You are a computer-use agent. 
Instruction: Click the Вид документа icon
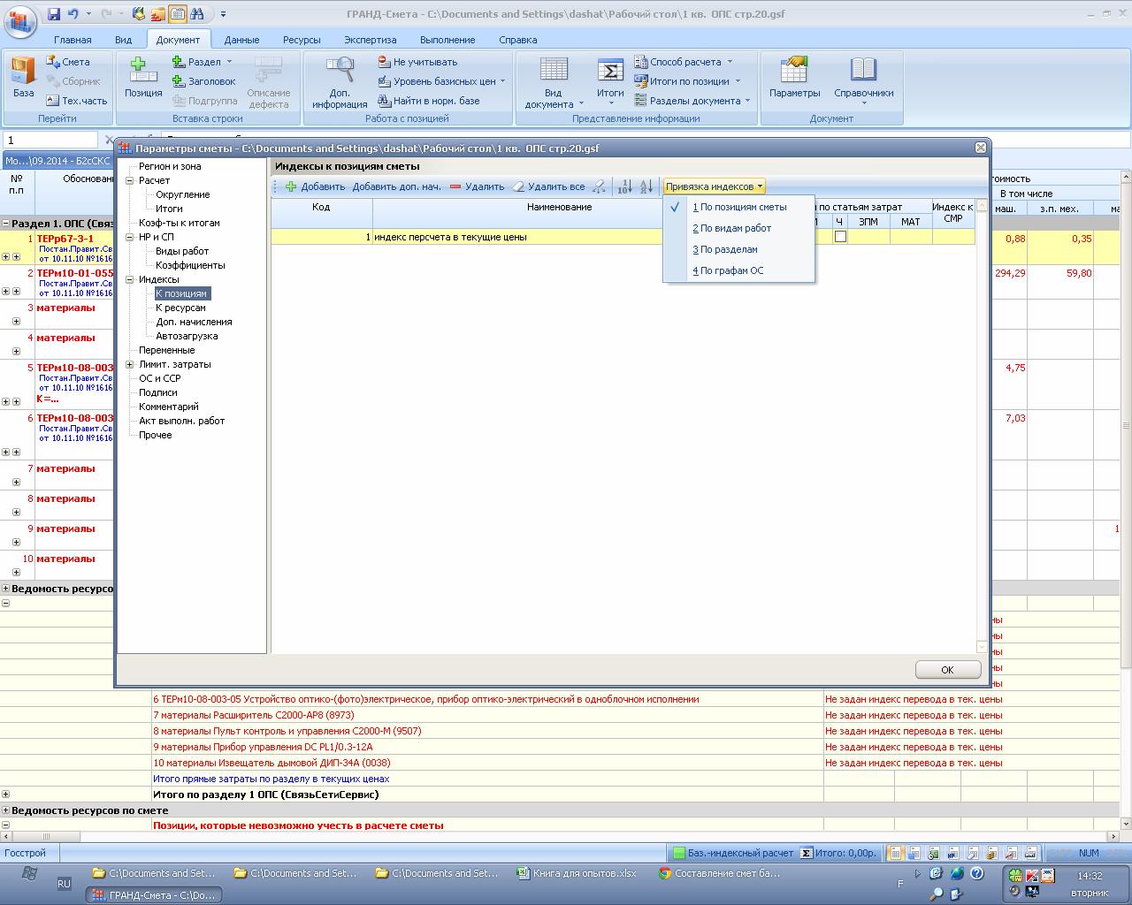(x=554, y=71)
